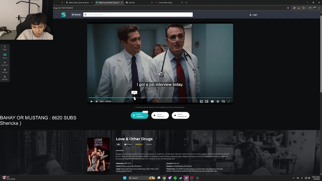Open Jake Gyllenhaal cast link

(x=127, y=169)
